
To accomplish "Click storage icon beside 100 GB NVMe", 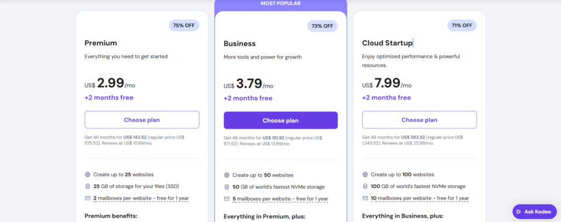I will pyautogui.click(x=365, y=186).
